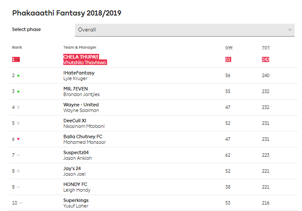Viewport: 302px width, 211px height.
Task: Open MR. 7EVEN team page
Action: 76,89
